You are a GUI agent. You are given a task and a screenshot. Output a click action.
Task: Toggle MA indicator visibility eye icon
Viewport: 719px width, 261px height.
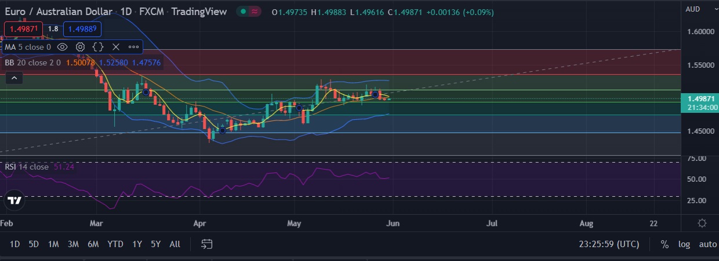point(62,47)
